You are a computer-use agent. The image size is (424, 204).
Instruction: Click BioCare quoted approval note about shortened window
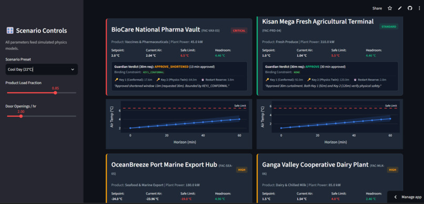click(171, 85)
